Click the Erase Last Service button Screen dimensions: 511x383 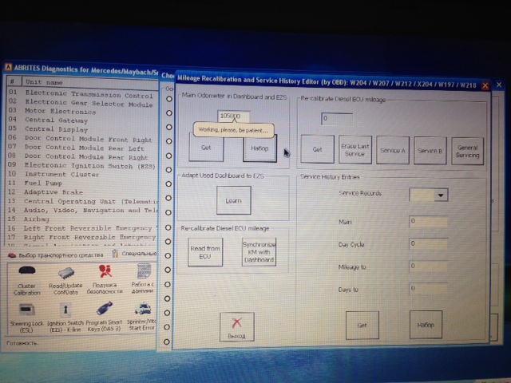355,150
